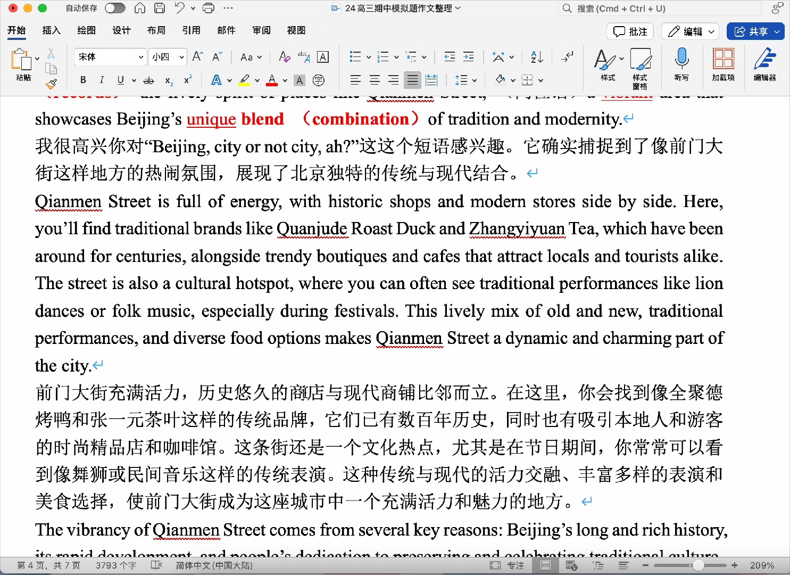
Task: Open the Insert (插入) tab
Action: pos(52,30)
